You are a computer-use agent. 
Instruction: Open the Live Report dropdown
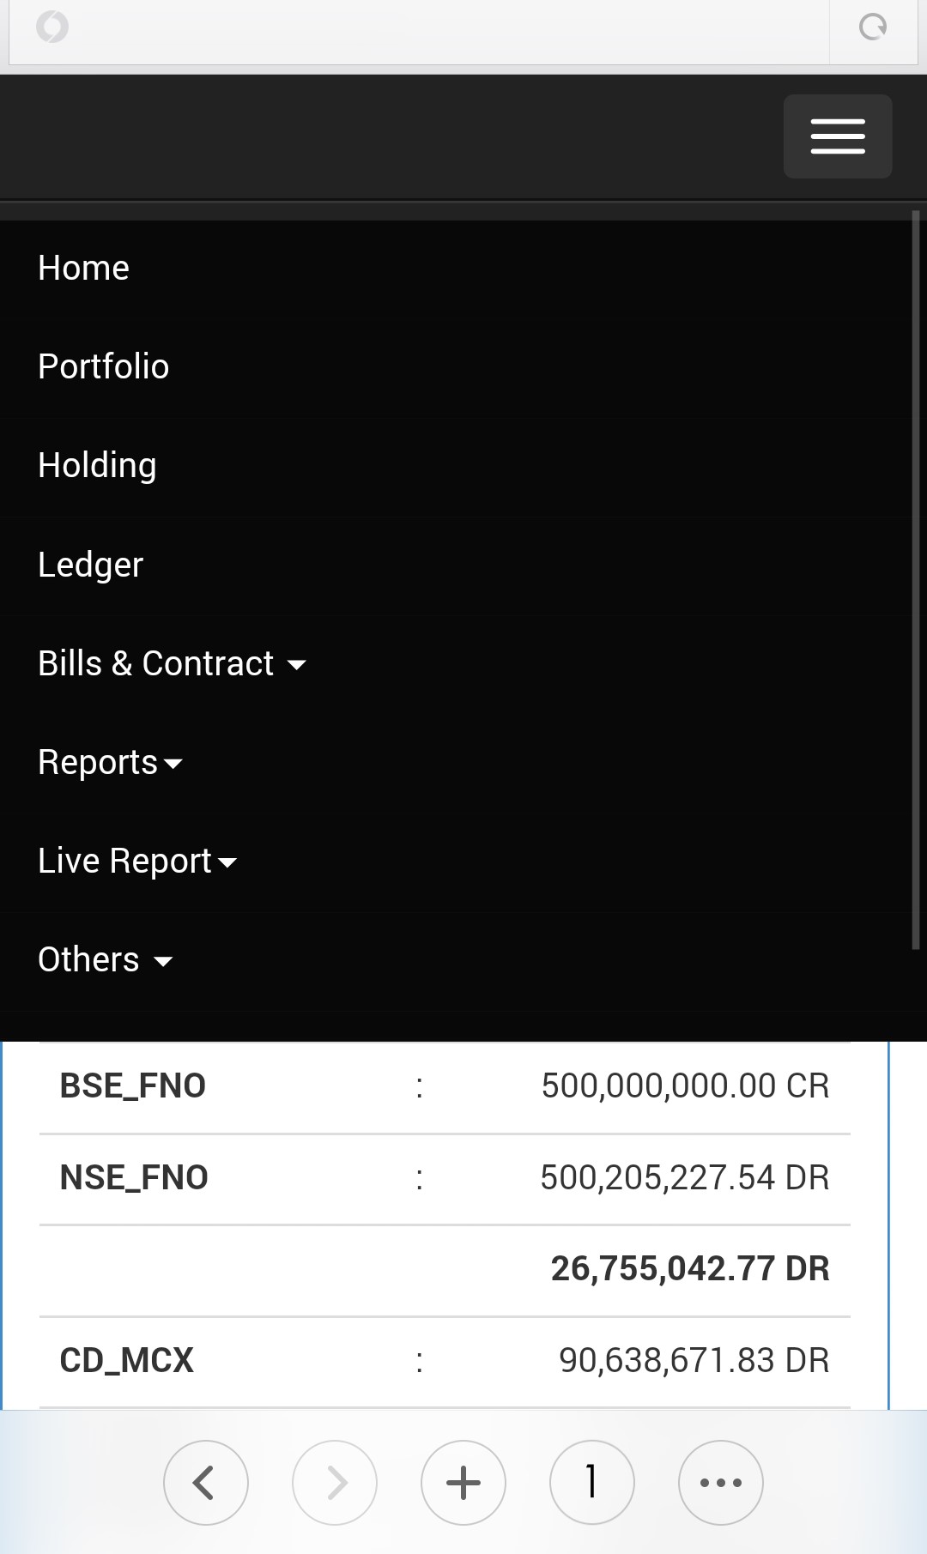coord(136,861)
